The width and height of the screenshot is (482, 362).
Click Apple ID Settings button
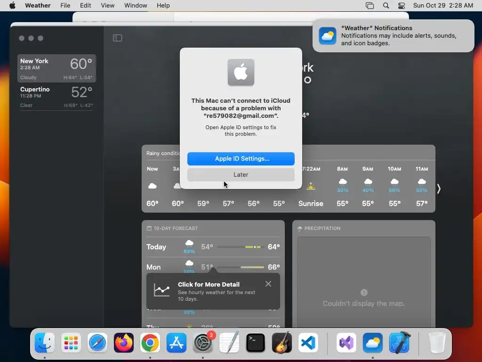point(241,158)
